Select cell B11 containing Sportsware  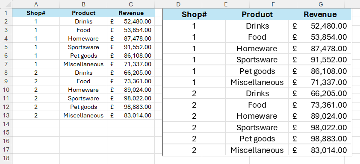[83, 98]
